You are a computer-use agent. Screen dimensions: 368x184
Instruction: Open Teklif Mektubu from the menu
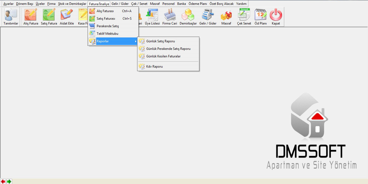[x=107, y=34]
